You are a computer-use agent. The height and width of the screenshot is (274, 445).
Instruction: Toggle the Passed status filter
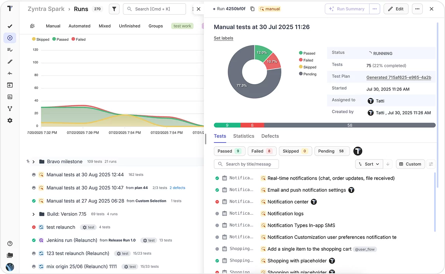point(230,151)
